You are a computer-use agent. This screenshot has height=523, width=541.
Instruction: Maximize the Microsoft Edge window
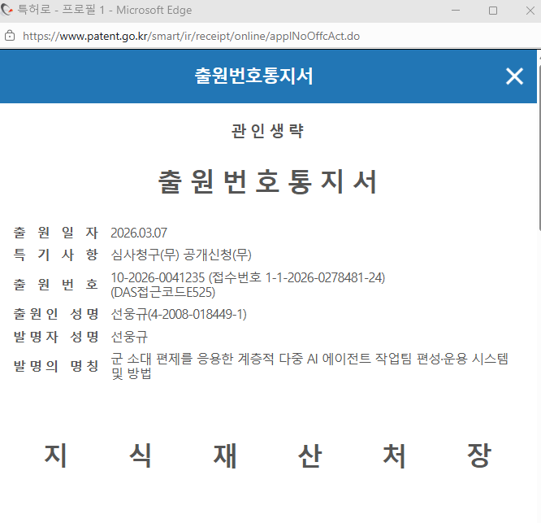(493, 11)
